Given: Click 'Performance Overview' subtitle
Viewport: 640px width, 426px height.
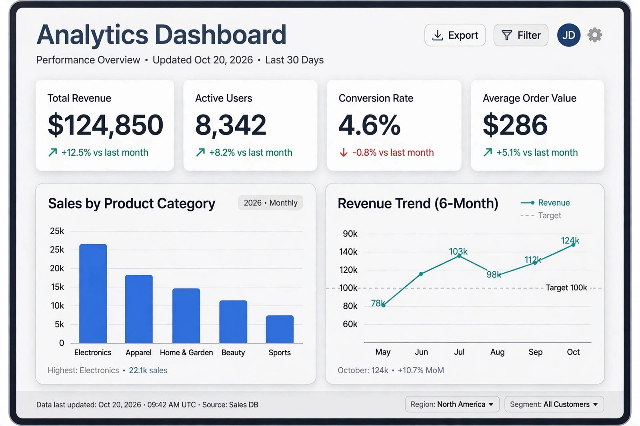Looking at the screenshot, I should 88,60.
